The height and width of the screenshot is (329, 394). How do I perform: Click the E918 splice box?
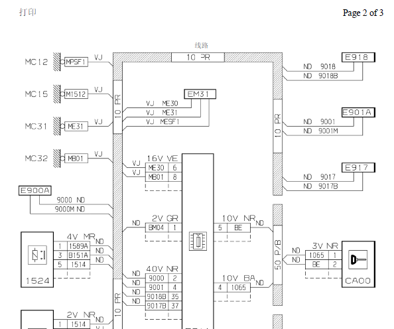pos(358,57)
